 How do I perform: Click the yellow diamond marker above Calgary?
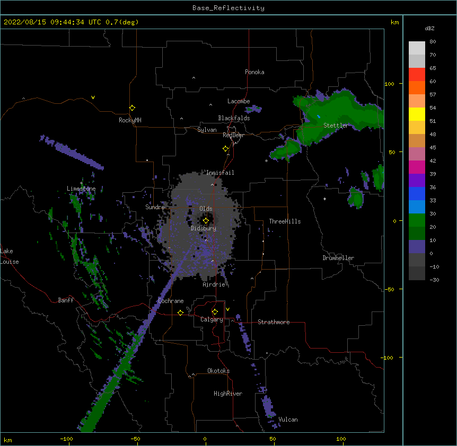point(215,312)
